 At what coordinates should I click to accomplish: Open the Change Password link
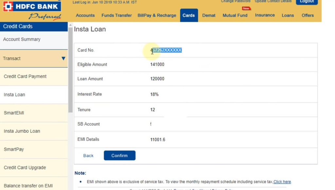tap(236, 1)
